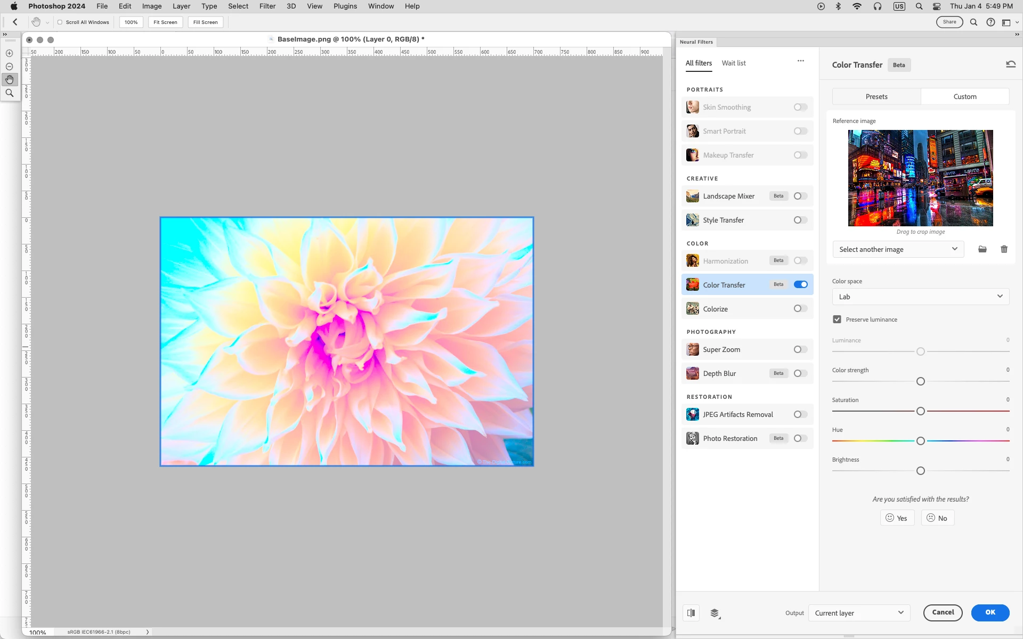This screenshot has width=1023, height=639.
Task: Click the layer preview stack icon
Action: click(715, 613)
